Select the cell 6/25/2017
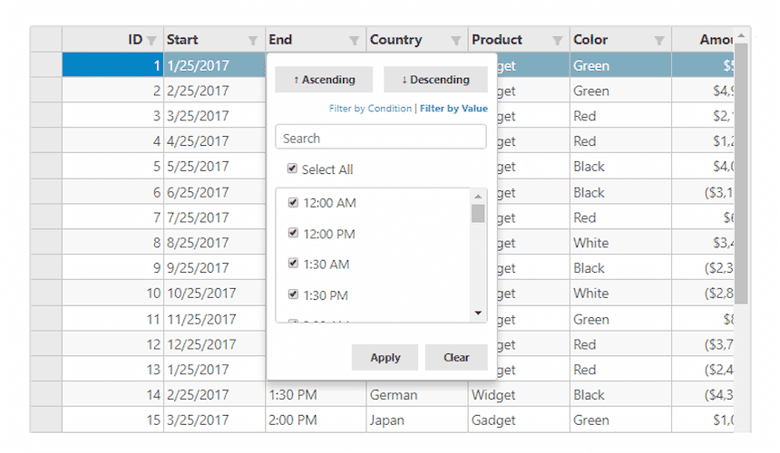The height and width of the screenshot is (453, 780). click(x=214, y=192)
